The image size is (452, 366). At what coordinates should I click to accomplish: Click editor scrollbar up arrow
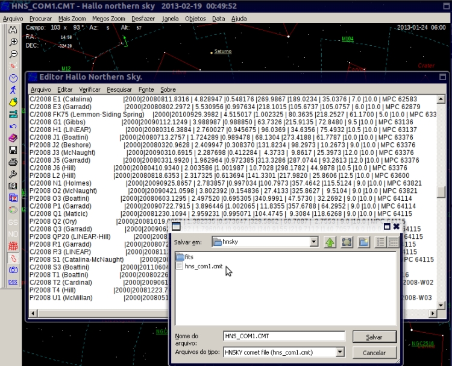441,99
